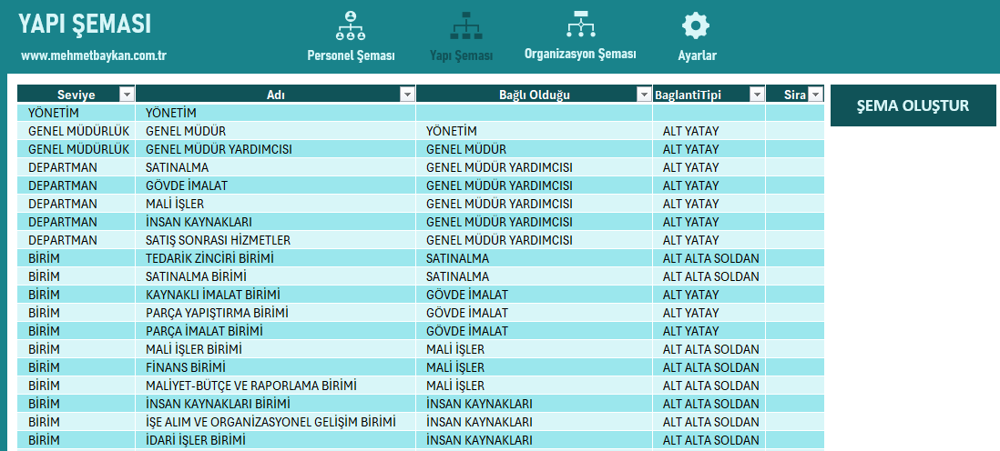This screenshot has height=451, width=1000.
Task: Select the Yapı Şeması hierarchy icon
Action: pyautogui.click(x=466, y=25)
